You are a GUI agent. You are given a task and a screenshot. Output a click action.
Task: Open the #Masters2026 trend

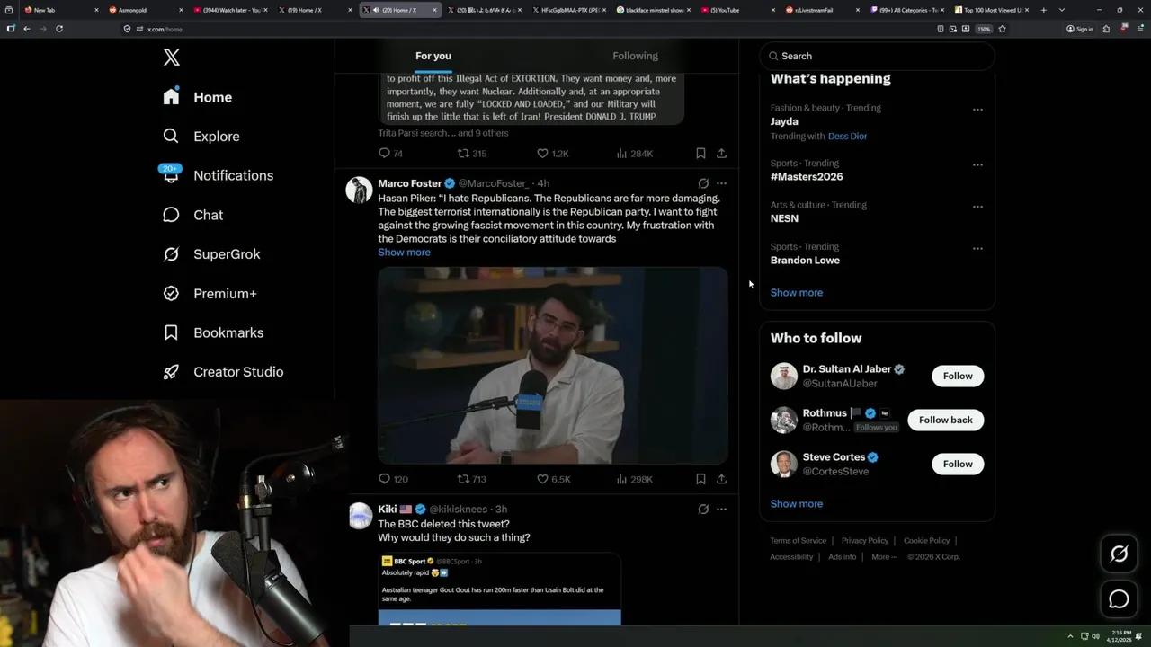807,177
